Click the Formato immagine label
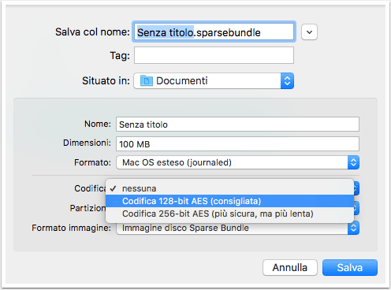Viewport: 391px width, 290px height. (72, 228)
